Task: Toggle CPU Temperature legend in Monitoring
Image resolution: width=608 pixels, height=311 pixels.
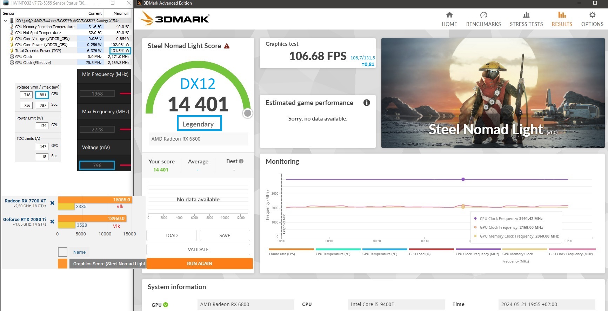Action: pos(338,252)
